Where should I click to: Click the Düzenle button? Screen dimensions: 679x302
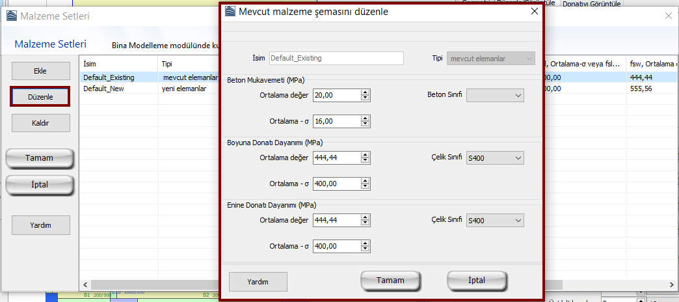coord(40,96)
